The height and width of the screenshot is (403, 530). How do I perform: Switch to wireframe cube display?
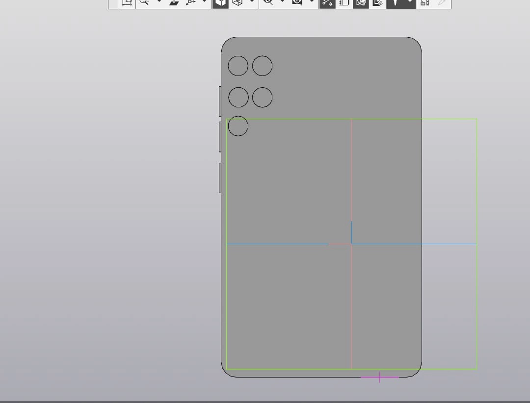click(238, 3)
